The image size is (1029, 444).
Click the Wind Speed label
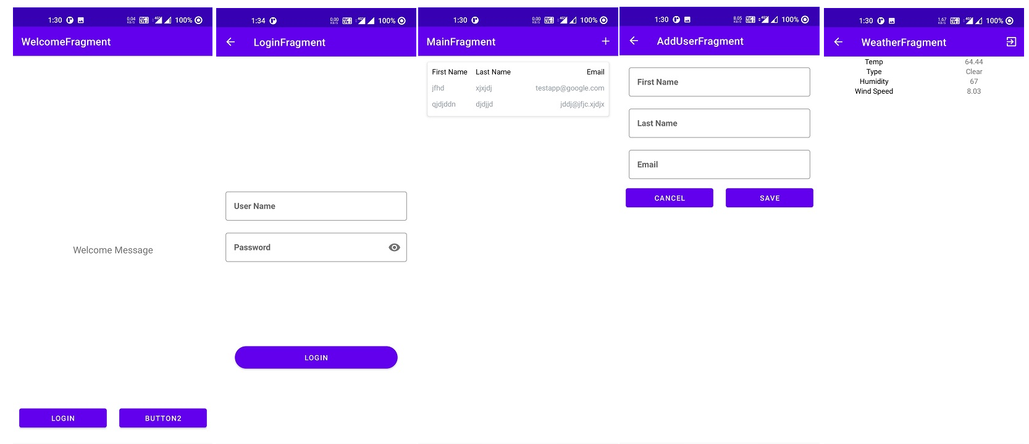tap(874, 91)
